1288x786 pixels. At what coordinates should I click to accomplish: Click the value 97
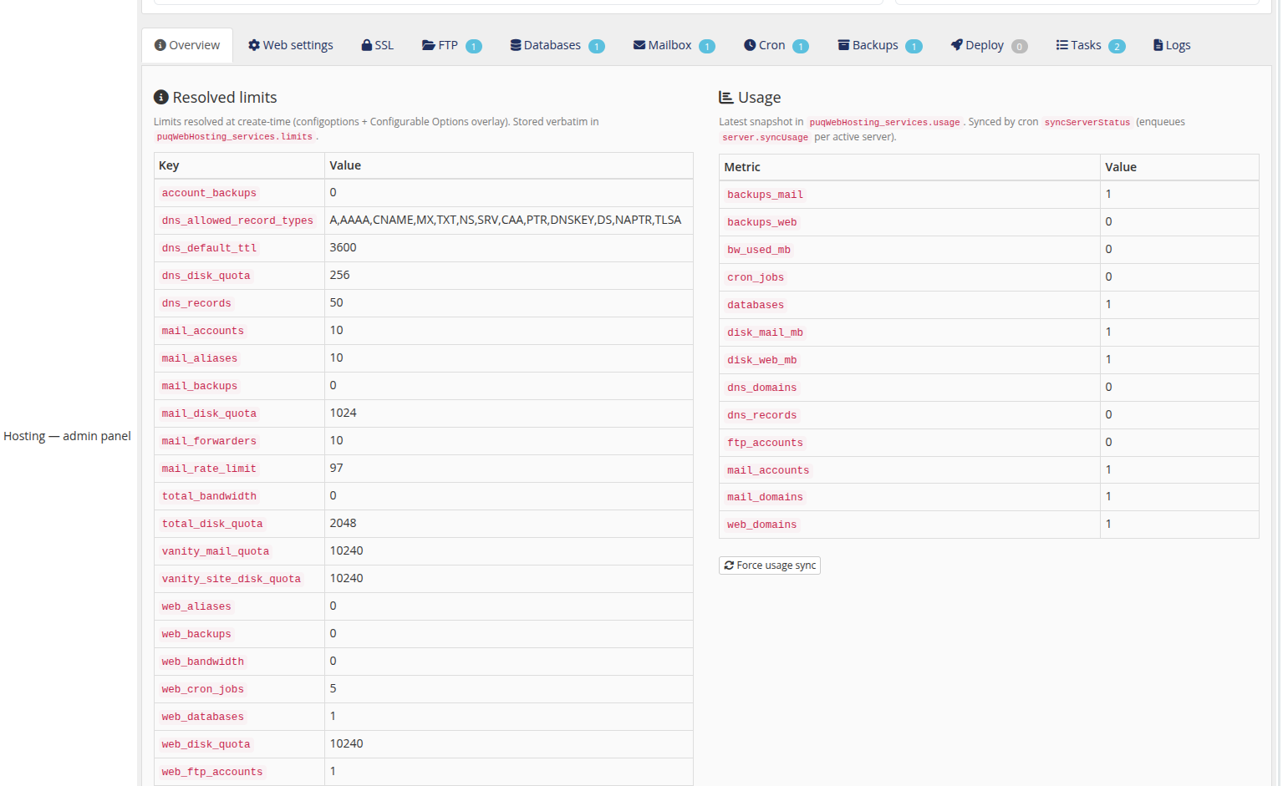(x=336, y=468)
